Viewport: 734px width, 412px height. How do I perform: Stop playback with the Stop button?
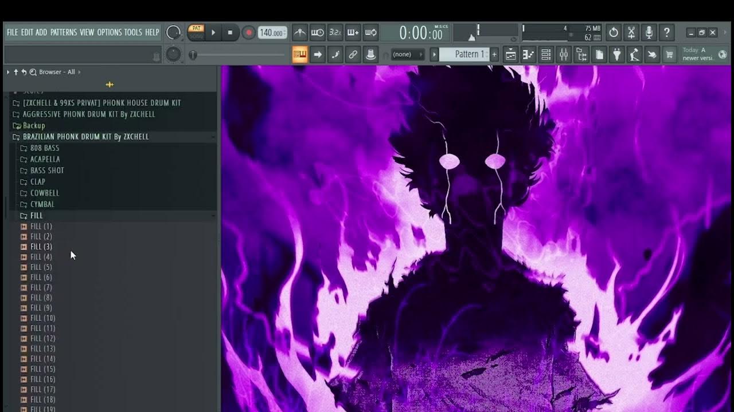(230, 33)
